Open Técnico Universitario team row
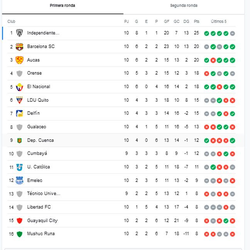 (121, 194)
